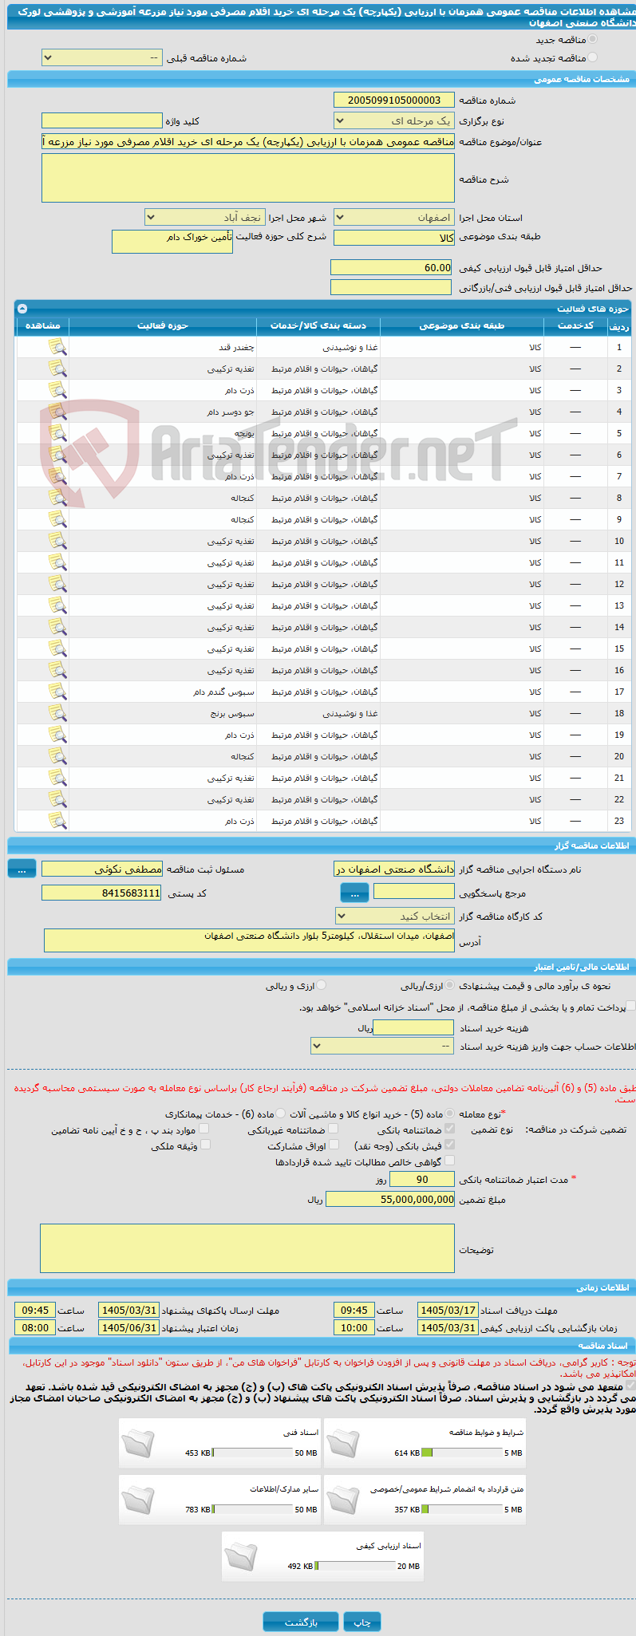Viewport: 636px width, 1636px height.
Task: Click the کلید واژه input field
Action: click(x=101, y=120)
